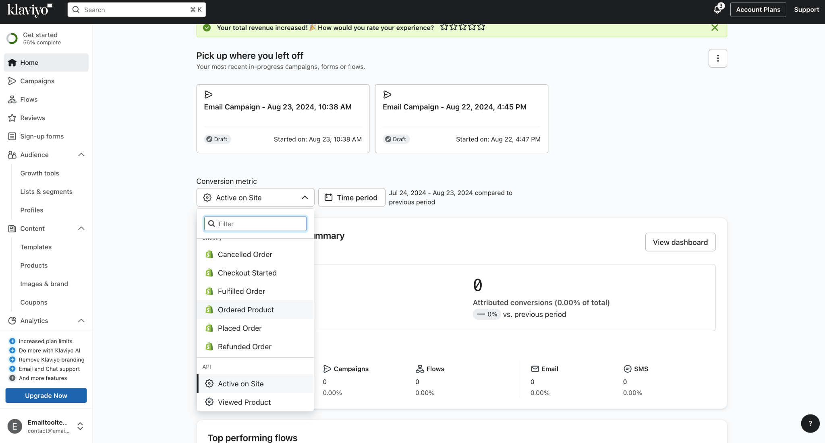Close the revenue increased feedback banner
Viewport: 825px width, 443px height.
[x=715, y=28]
